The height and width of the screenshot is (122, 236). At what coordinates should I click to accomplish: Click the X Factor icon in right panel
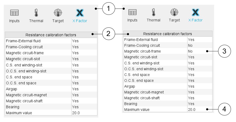pyautogui.click(x=195, y=12)
